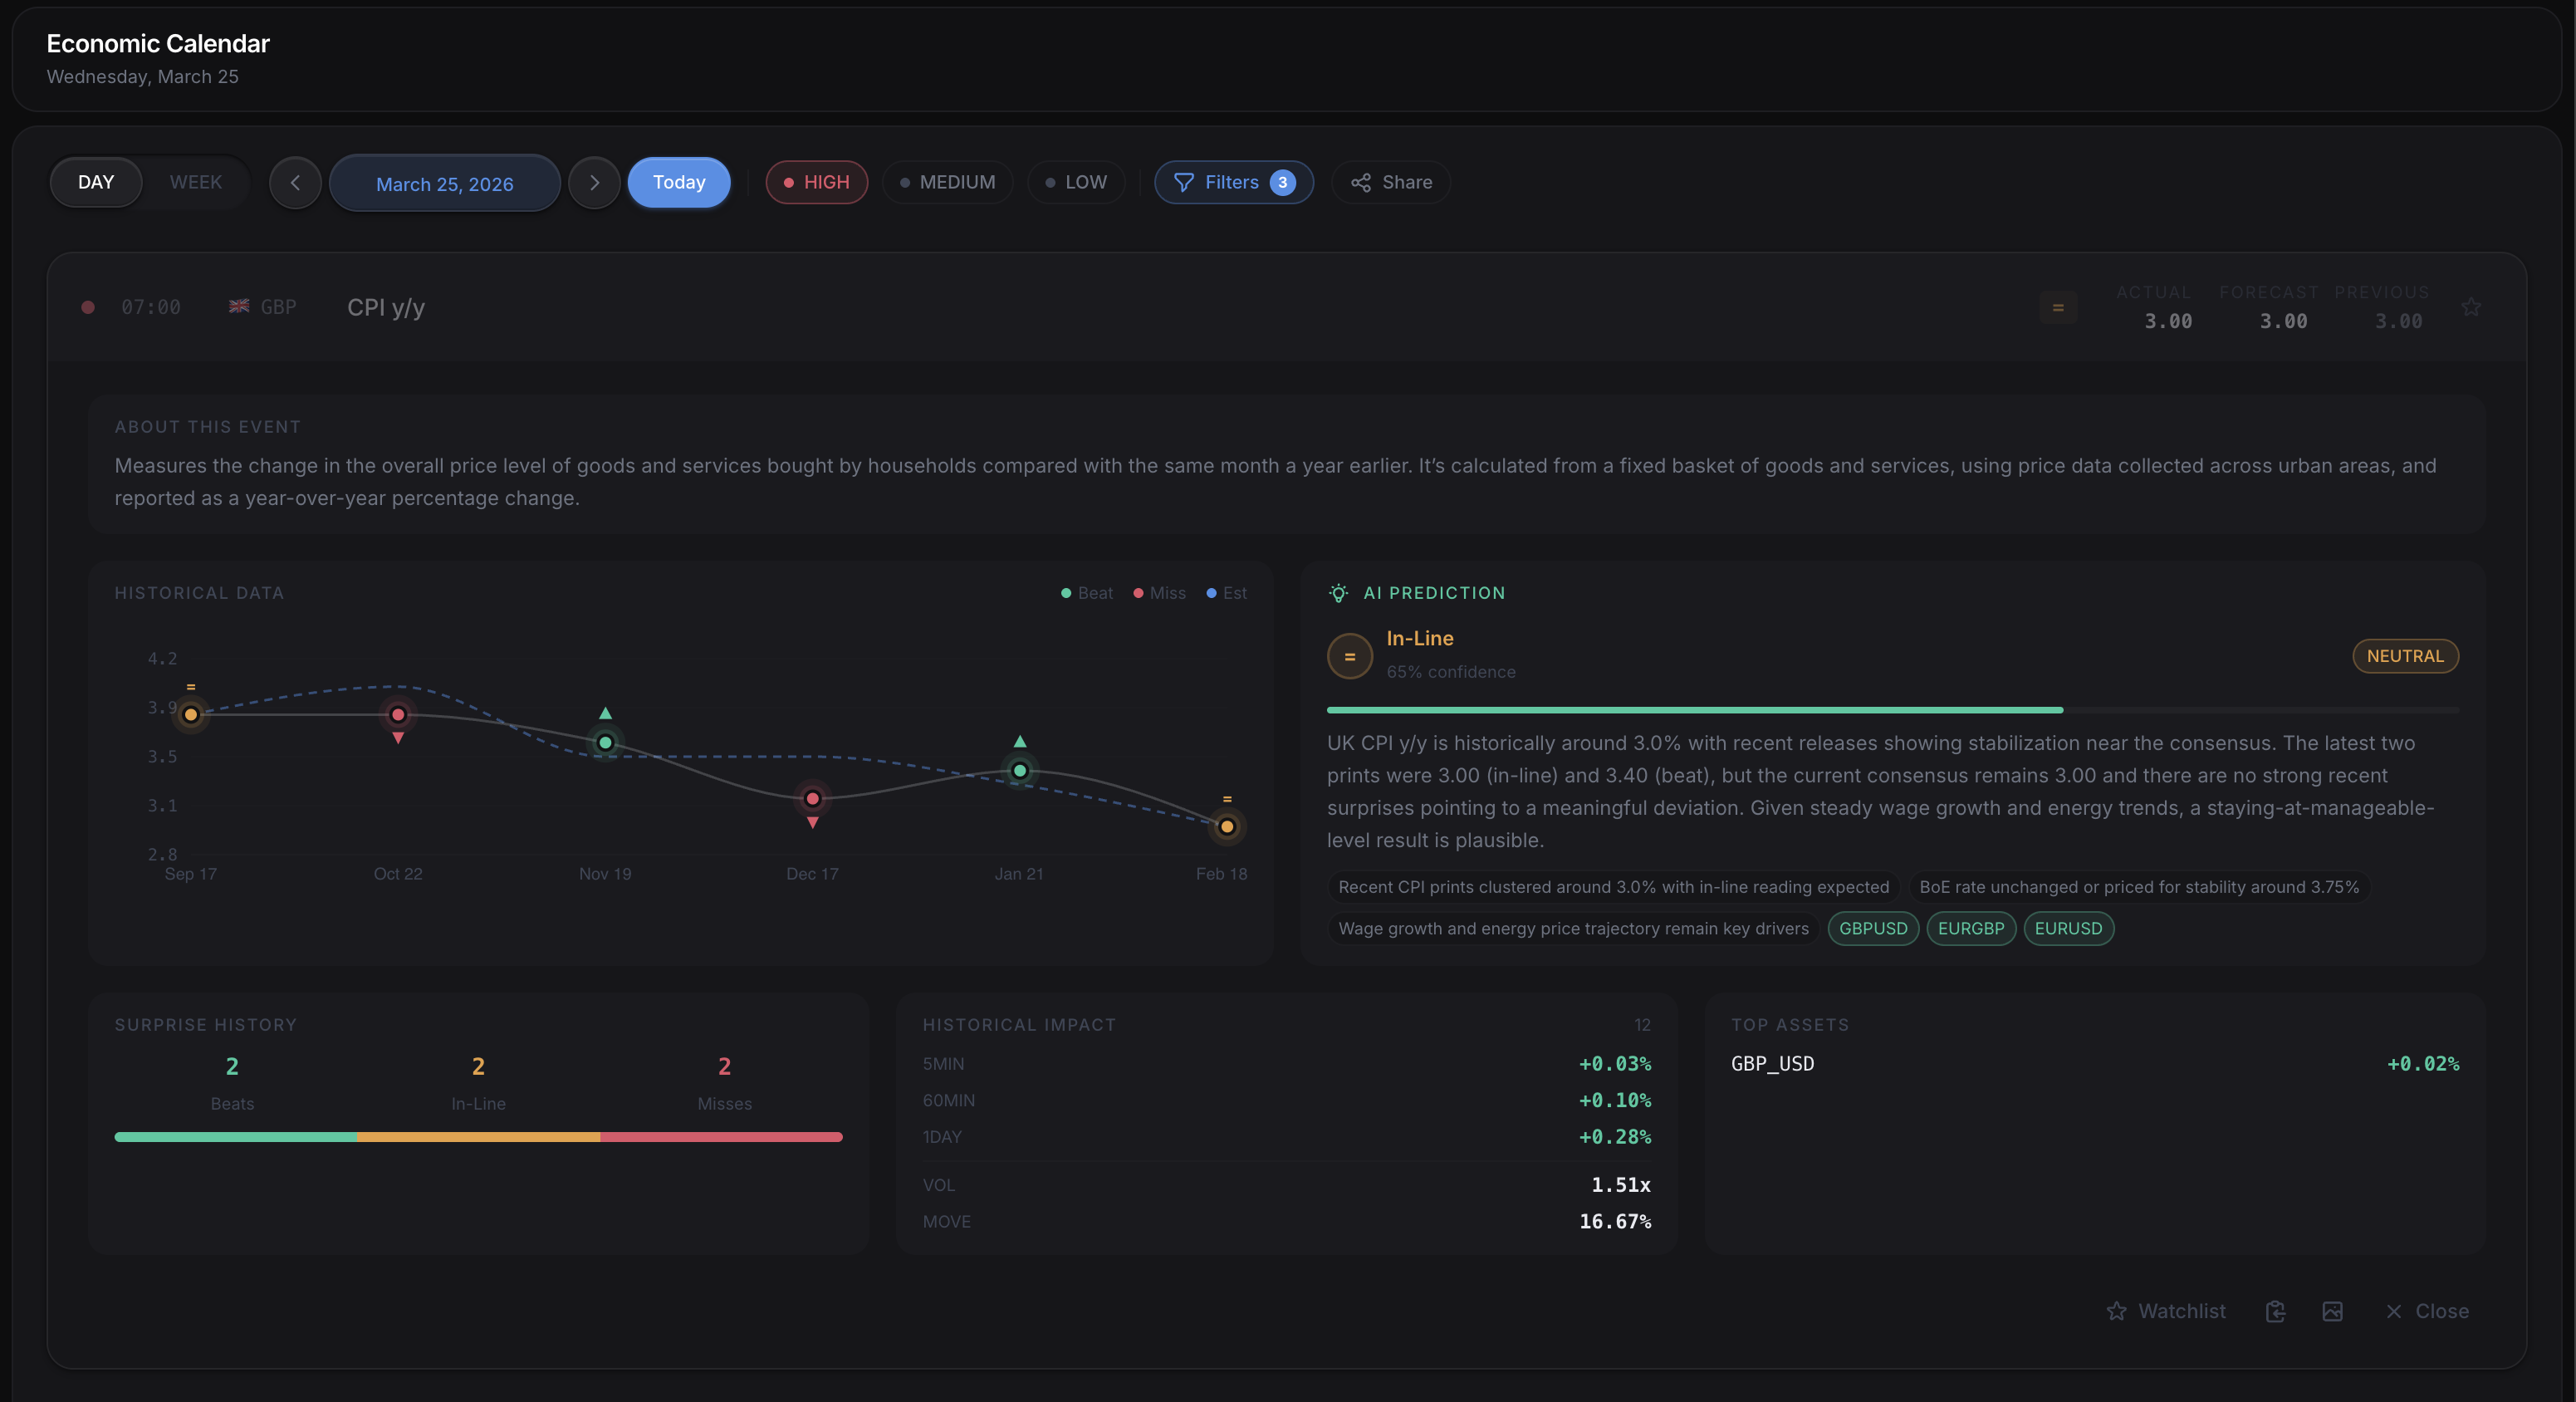This screenshot has height=1402, width=2576.
Task: Open Filters using the funnel icon
Action: click(x=1183, y=182)
